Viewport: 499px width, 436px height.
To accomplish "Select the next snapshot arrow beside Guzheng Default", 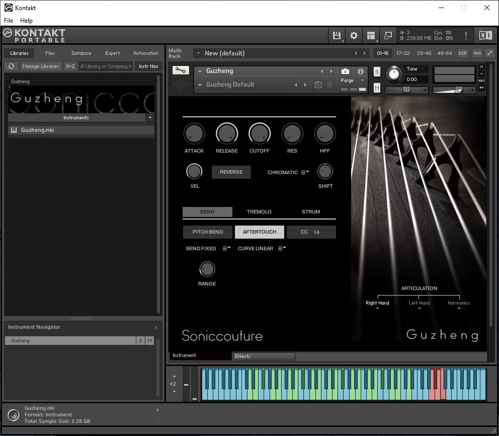I will point(305,85).
